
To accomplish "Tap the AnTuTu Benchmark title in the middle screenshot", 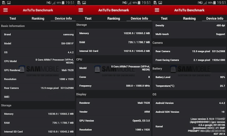I will [113, 10].
